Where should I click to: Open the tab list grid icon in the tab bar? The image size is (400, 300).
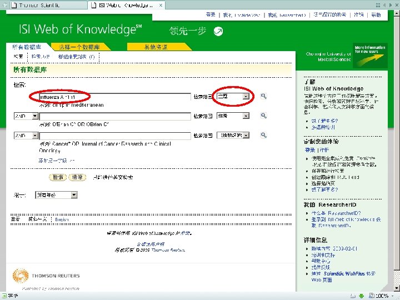(x=378, y=5)
